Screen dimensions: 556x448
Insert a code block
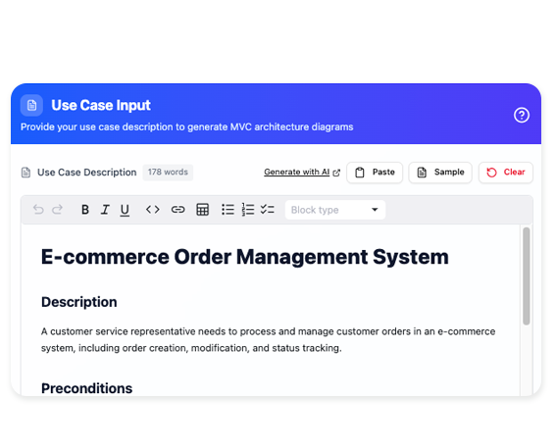coord(152,210)
